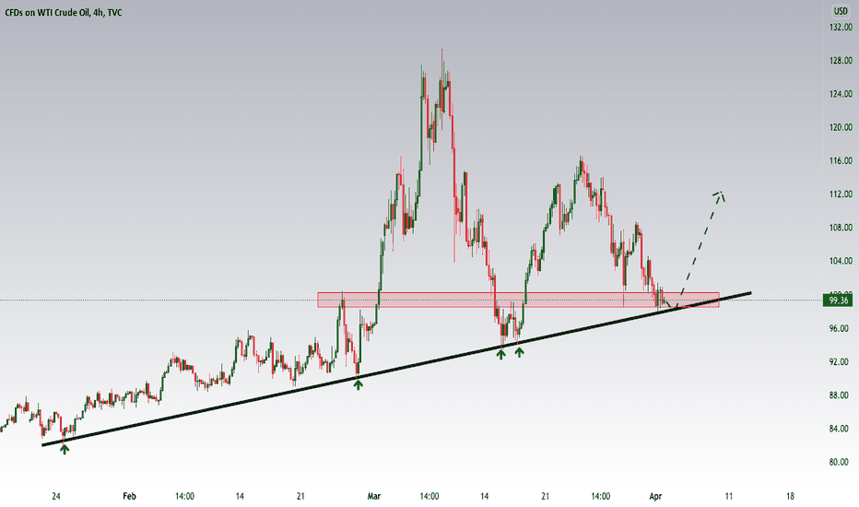This screenshot has height=507, width=859.
Task: Open the USD currency selector on price axis
Action: (841, 11)
